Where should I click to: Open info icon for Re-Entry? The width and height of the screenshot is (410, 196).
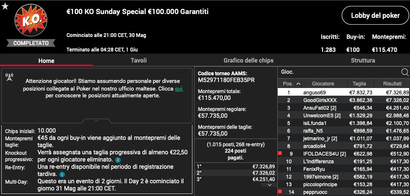[x=62, y=174]
